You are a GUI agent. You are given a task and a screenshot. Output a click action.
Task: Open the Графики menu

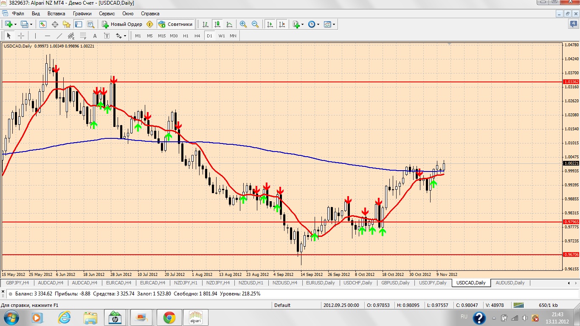82,14
